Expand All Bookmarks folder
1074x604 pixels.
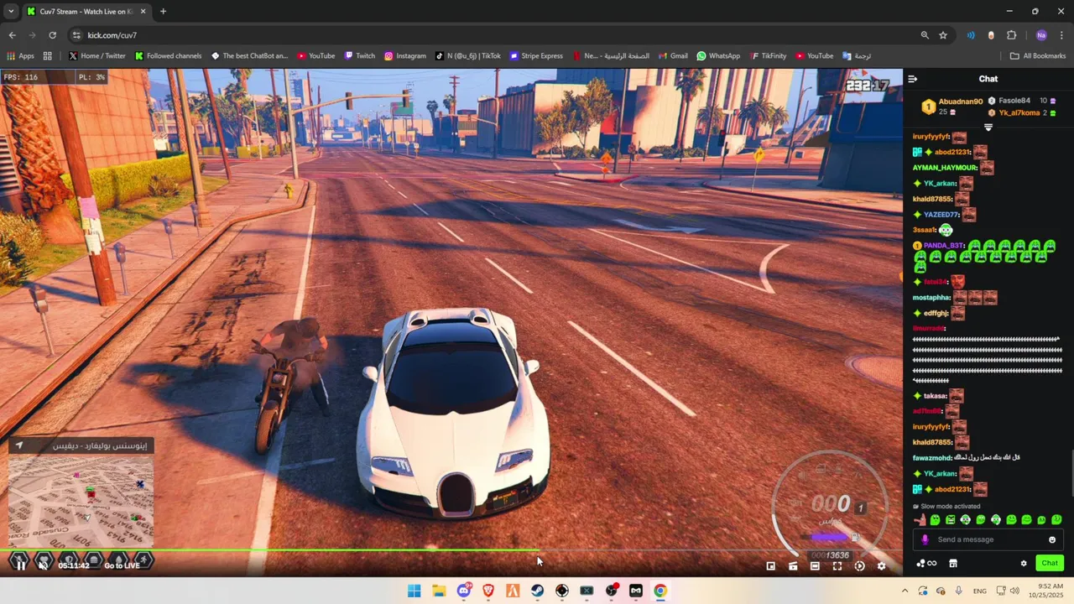click(x=1038, y=56)
